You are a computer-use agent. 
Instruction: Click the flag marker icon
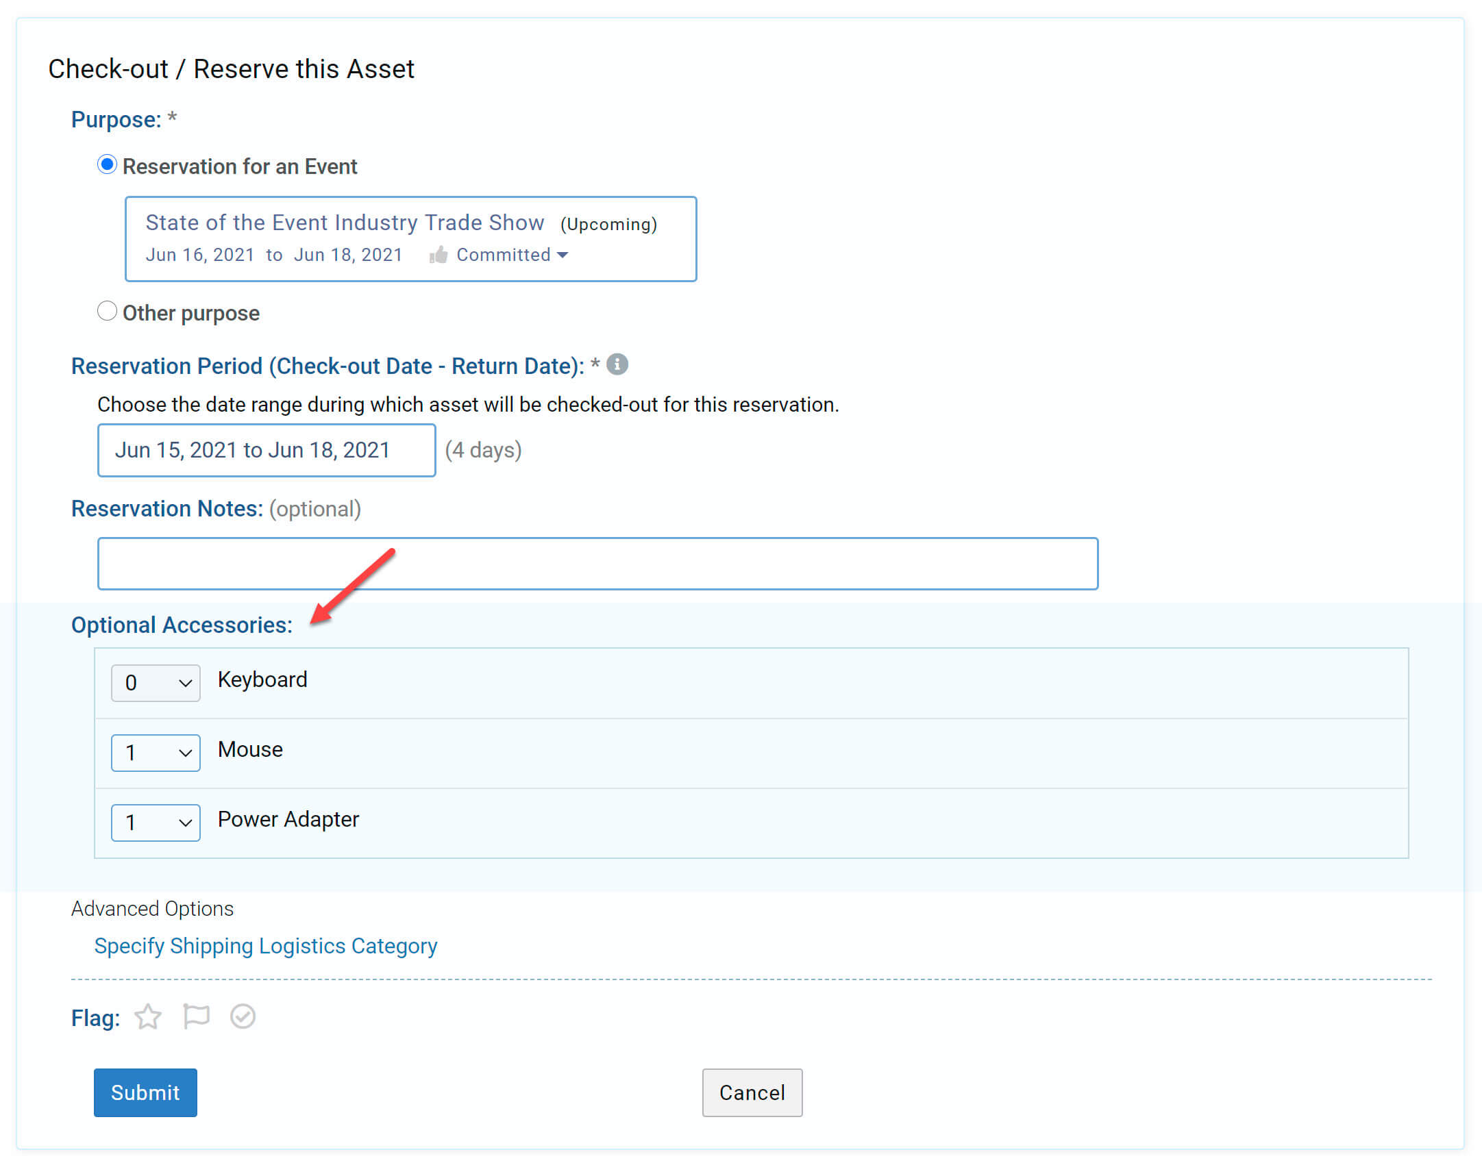196,1016
